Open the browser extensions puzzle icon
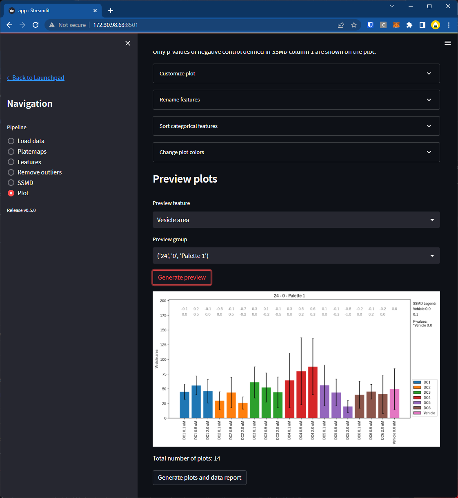Viewport: 458px width, 498px height. click(409, 25)
